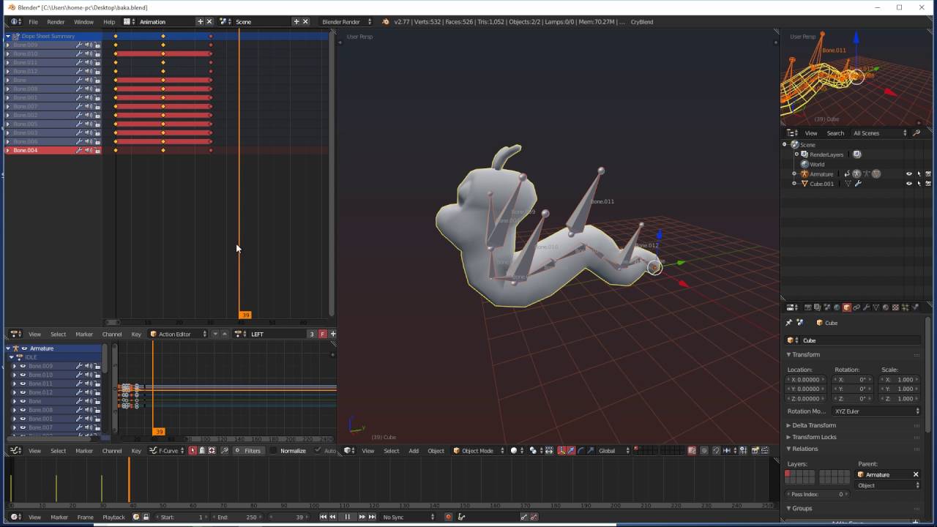
Task: Enable the Normalize checkbox
Action: click(275, 451)
